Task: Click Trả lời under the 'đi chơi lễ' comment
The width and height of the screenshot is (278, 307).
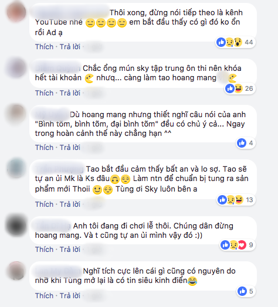Action: tap(70, 250)
